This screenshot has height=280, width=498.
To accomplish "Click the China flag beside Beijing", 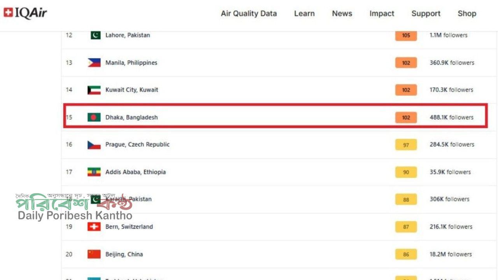I will (x=94, y=254).
